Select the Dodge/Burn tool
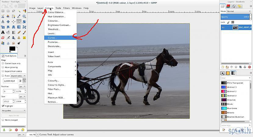 point(19,43)
